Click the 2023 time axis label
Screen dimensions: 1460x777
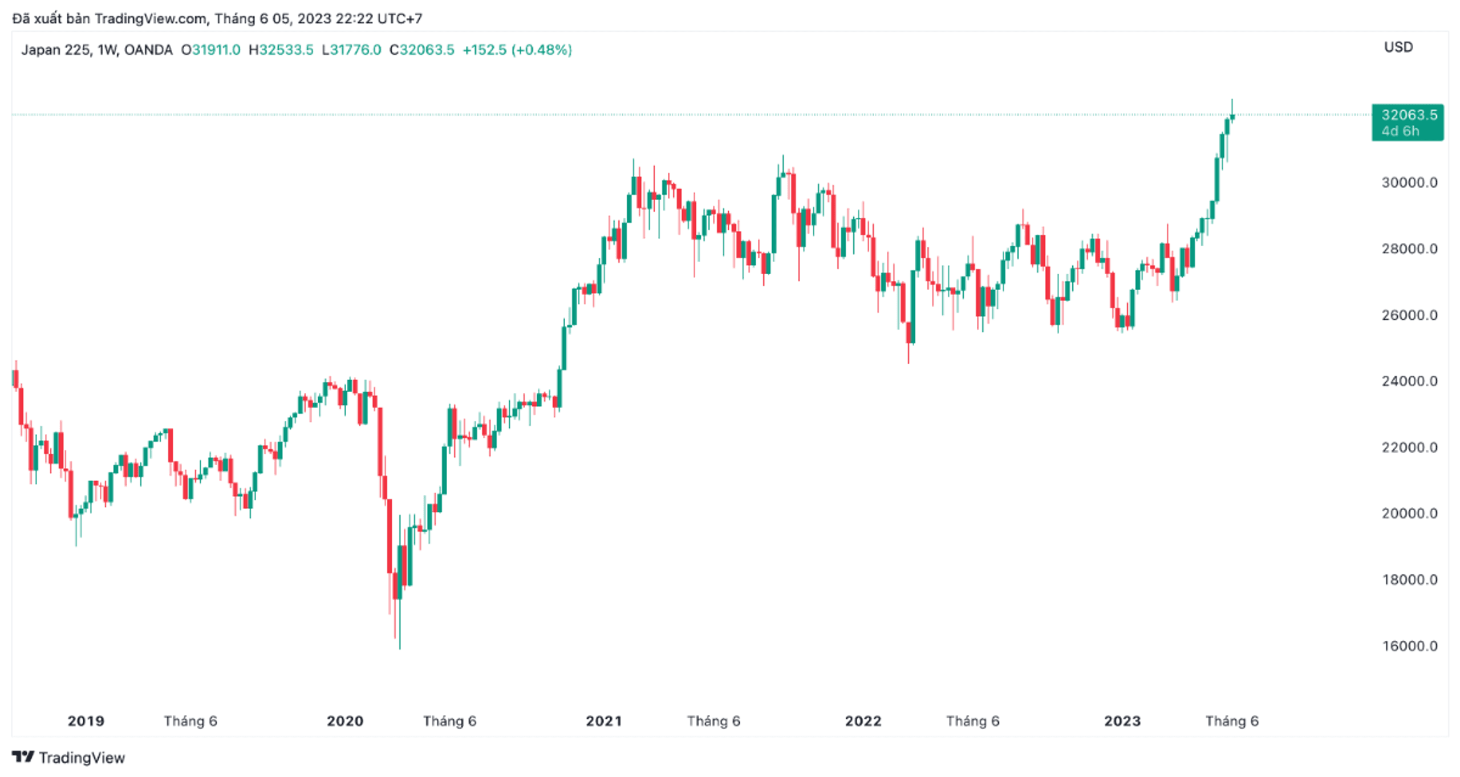(x=1122, y=721)
